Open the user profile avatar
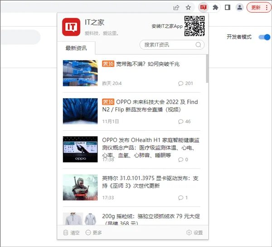 [x=239, y=7]
